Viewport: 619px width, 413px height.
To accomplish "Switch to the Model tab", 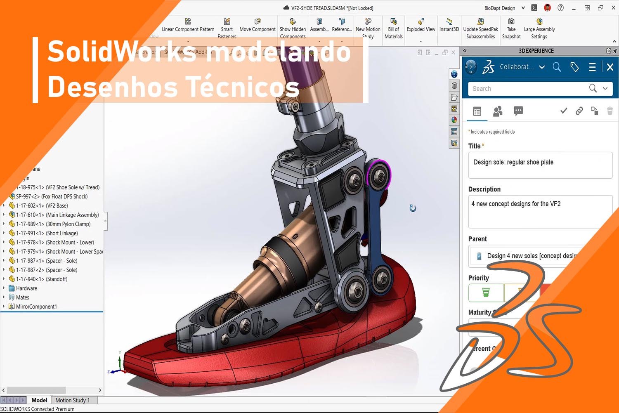I will click(39, 400).
